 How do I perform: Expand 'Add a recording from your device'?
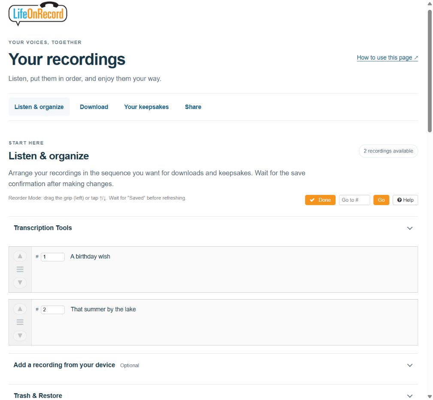point(213,365)
